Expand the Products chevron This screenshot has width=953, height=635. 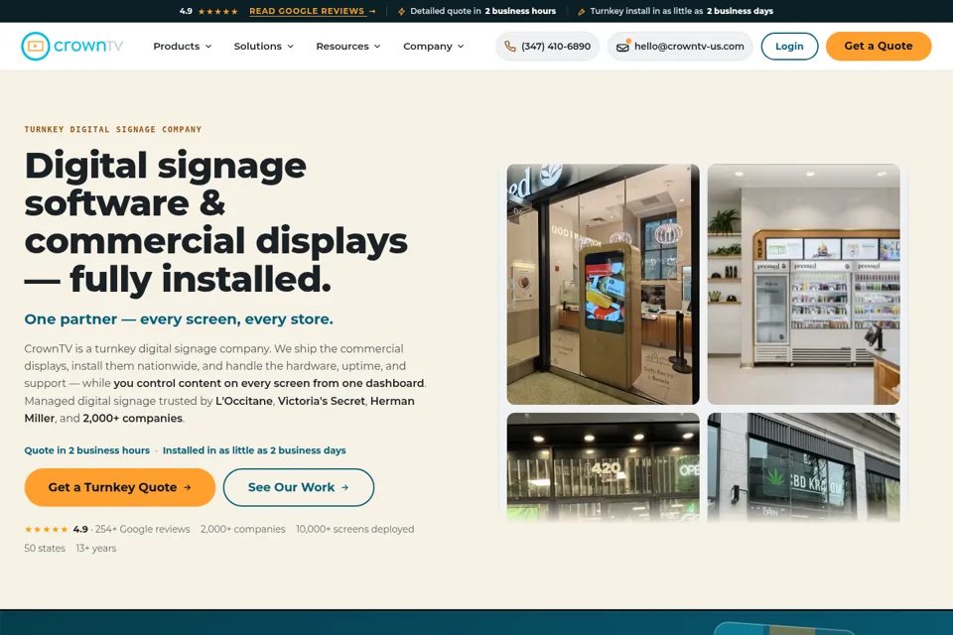pos(208,47)
